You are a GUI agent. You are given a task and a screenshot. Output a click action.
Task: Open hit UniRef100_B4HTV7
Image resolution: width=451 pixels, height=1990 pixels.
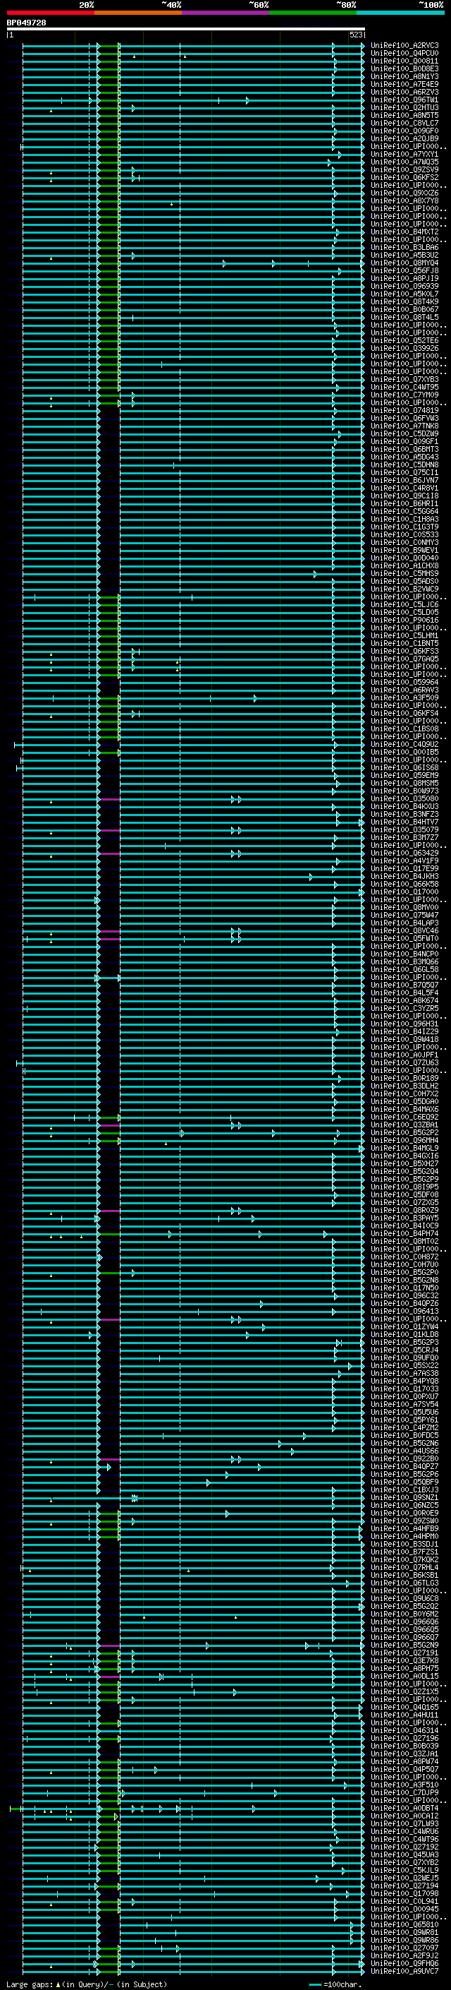pos(404,822)
